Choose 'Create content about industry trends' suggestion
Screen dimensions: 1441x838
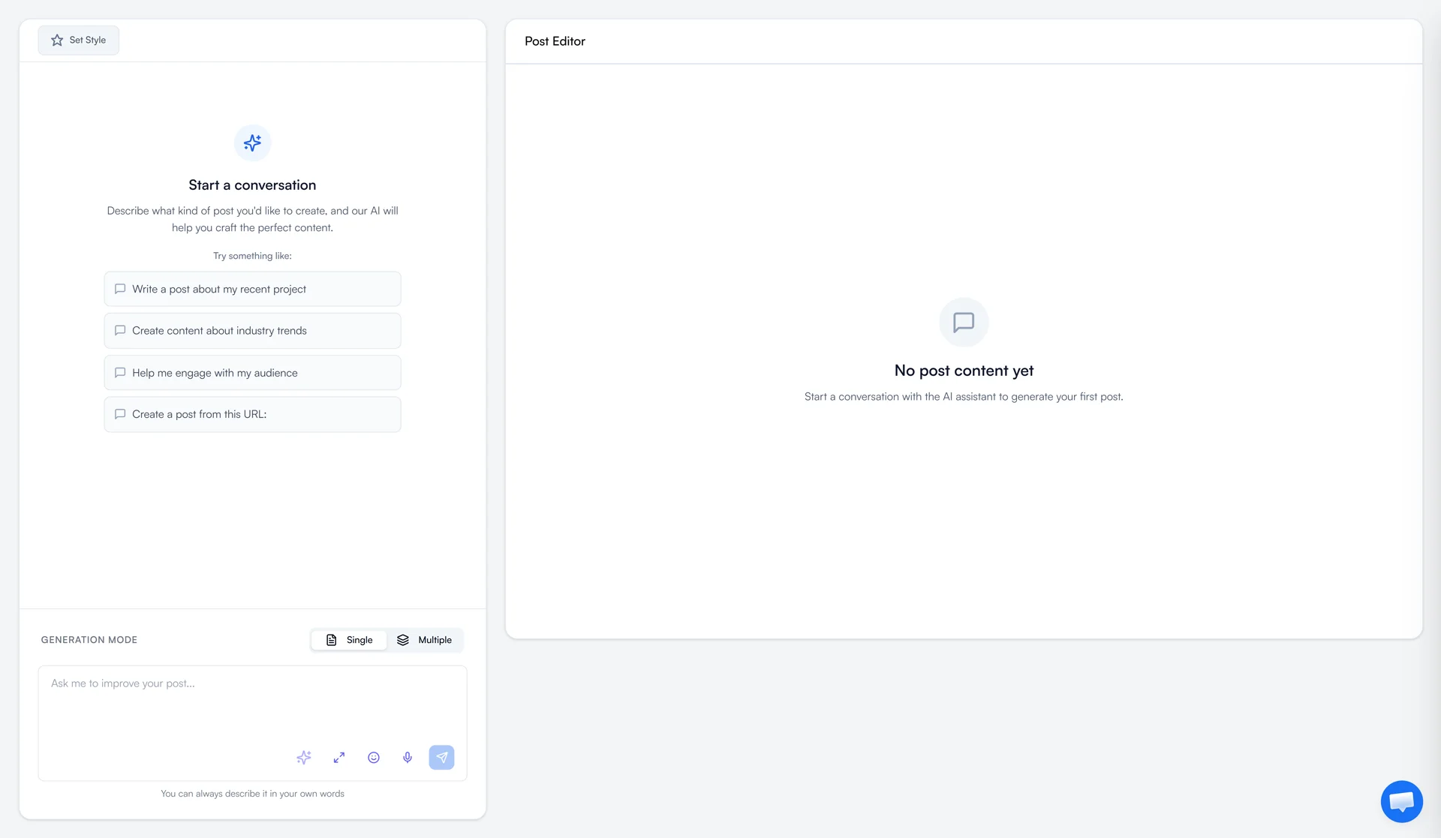252,330
